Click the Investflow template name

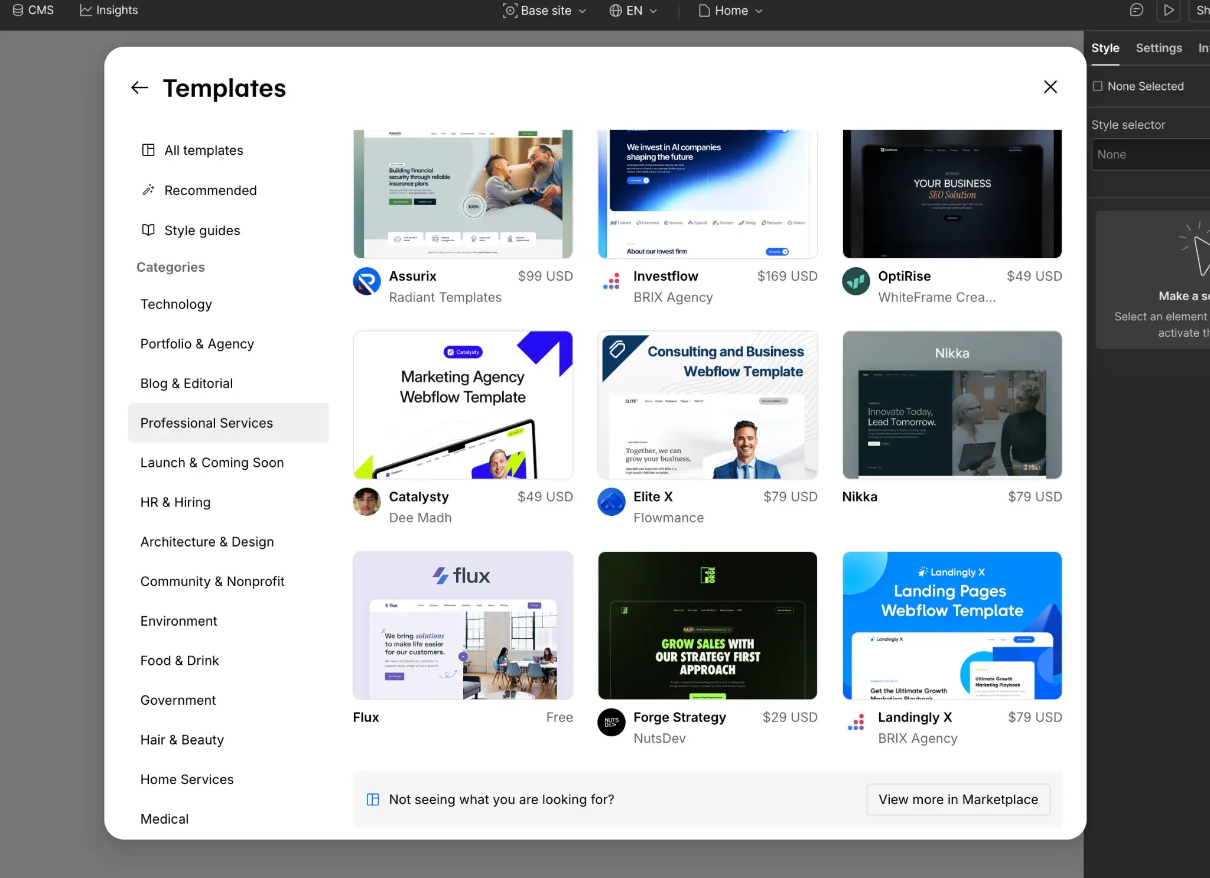coord(665,276)
